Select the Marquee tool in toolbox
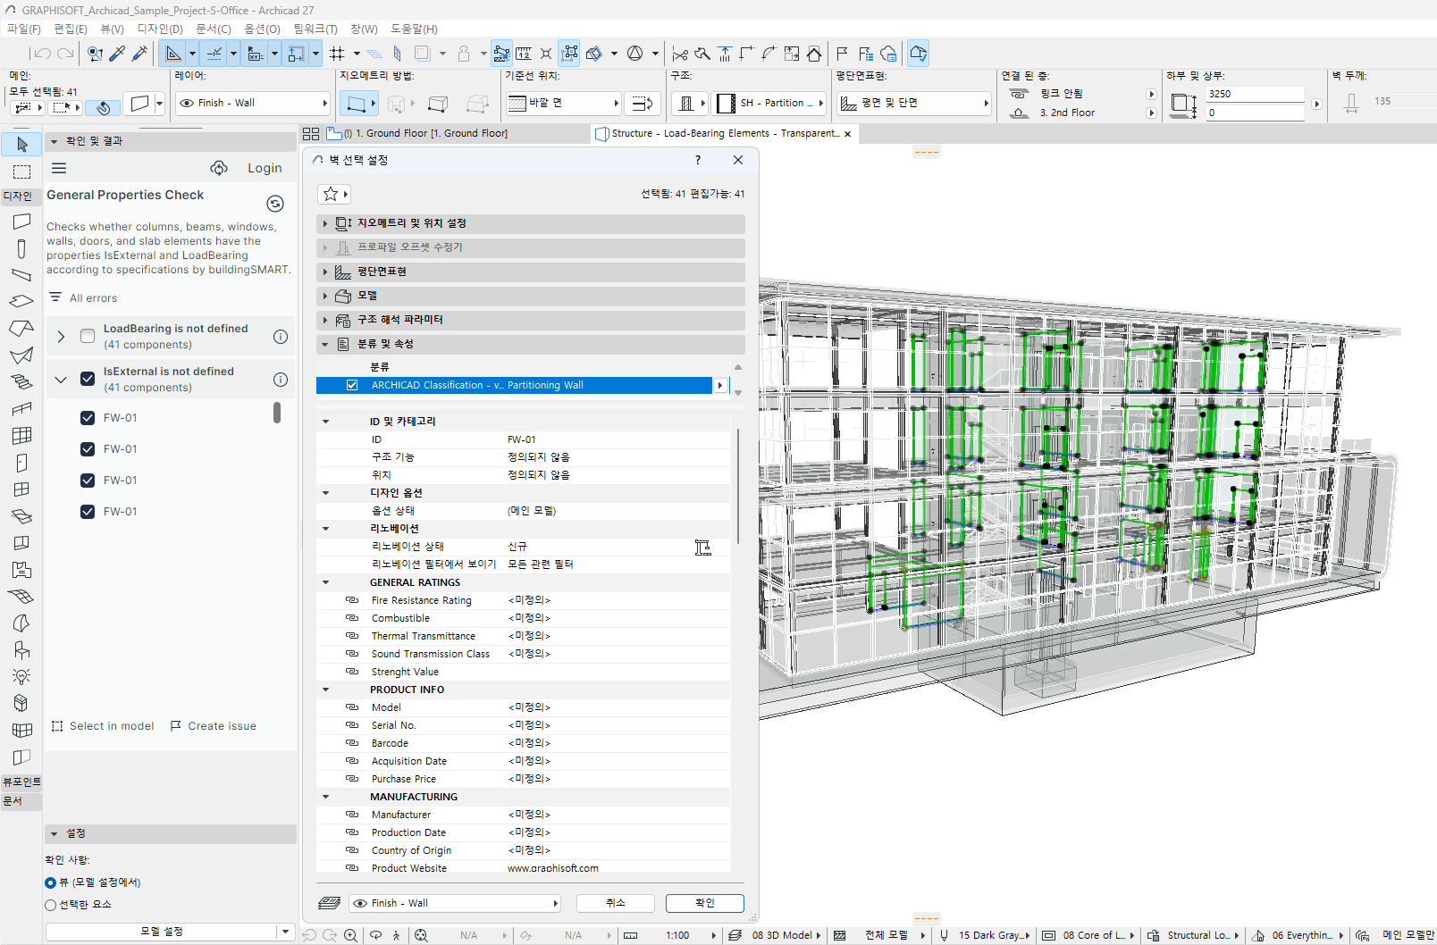1437x945 pixels. 21,171
